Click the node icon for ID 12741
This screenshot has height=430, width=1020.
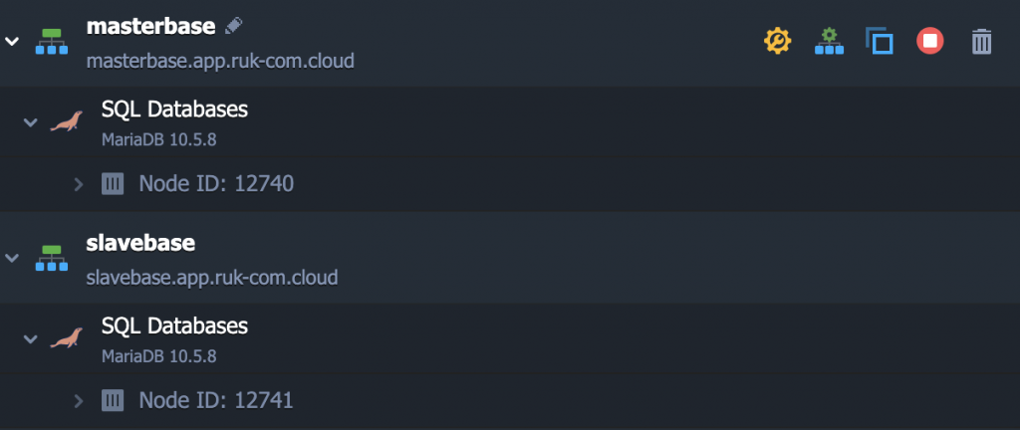click(x=113, y=400)
